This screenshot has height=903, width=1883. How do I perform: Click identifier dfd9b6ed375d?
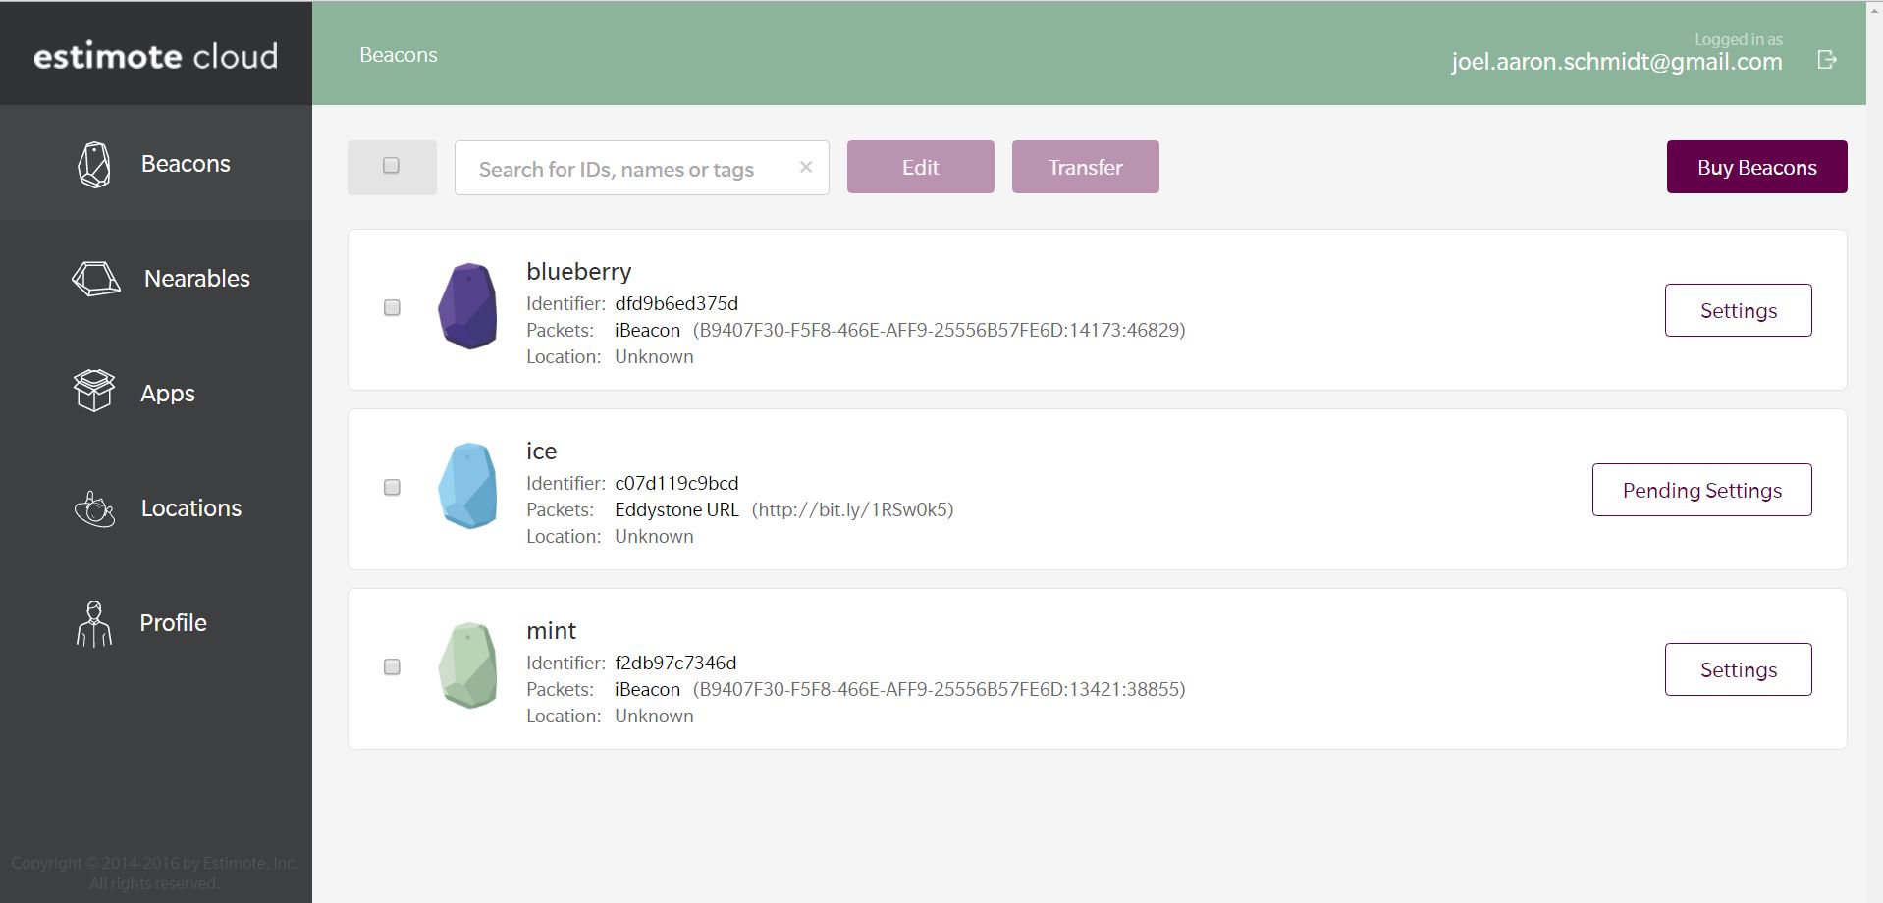[676, 304]
